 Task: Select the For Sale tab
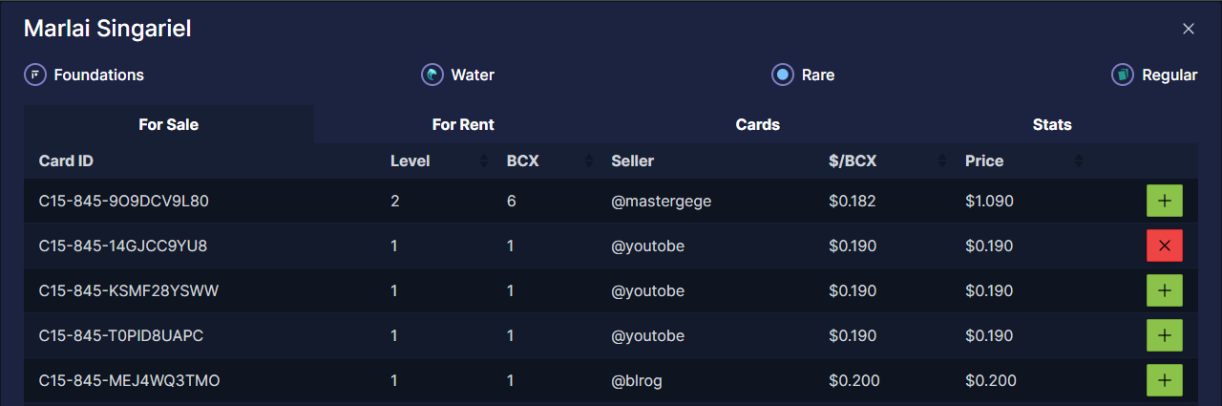click(x=169, y=124)
